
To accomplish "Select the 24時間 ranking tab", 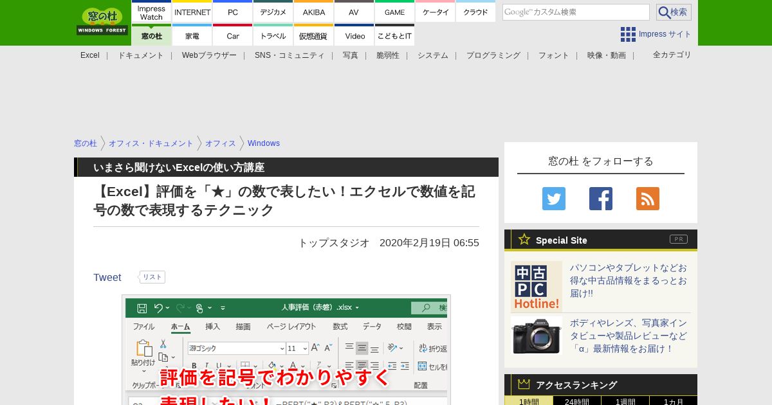I will coord(577,401).
